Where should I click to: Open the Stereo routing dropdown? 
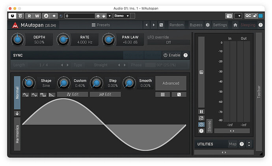(122, 16)
